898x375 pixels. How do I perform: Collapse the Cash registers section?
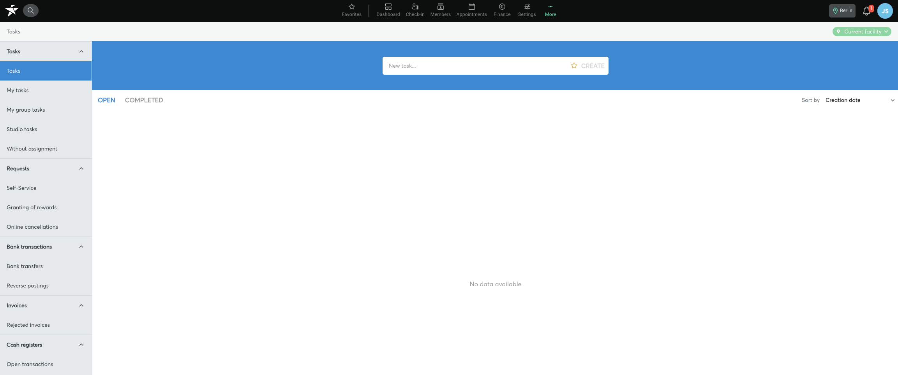click(81, 345)
